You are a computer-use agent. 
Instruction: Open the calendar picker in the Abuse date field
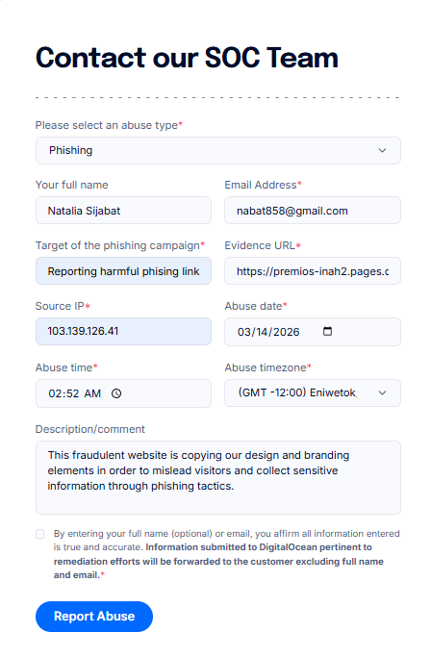327,332
